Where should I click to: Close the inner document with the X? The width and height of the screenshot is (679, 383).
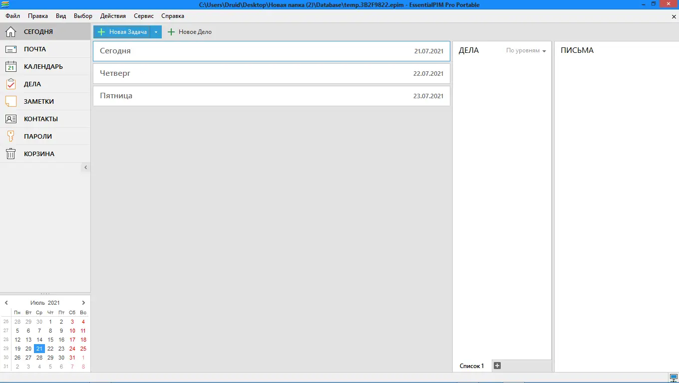tap(674, 16)
